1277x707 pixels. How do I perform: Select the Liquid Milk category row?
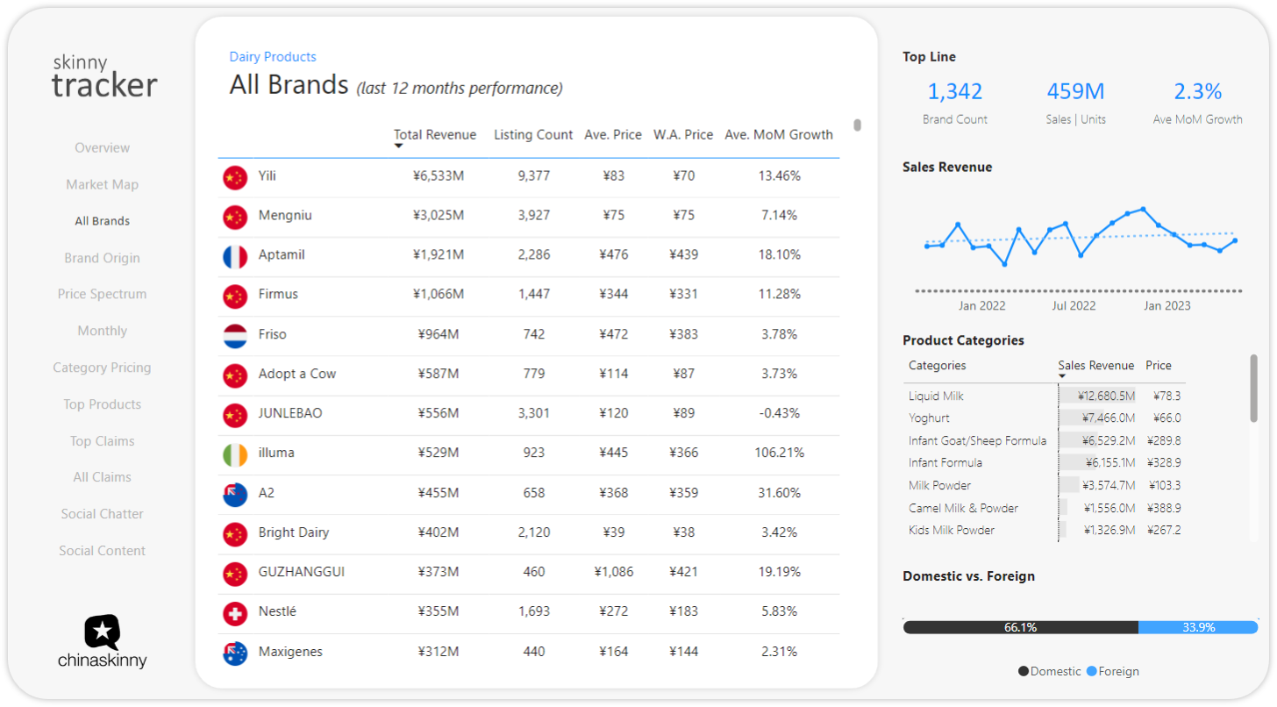tap(1044, 396)
